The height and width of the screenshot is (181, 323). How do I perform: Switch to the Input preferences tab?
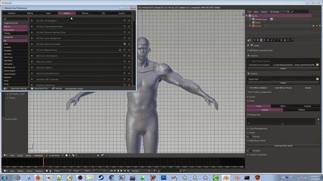[x=48, y=13]
